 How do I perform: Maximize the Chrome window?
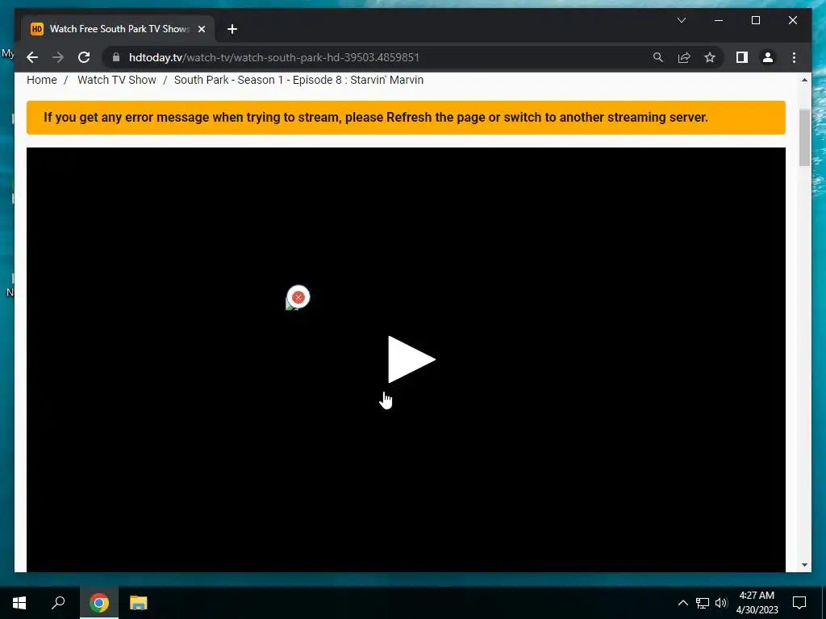[755, 20]
